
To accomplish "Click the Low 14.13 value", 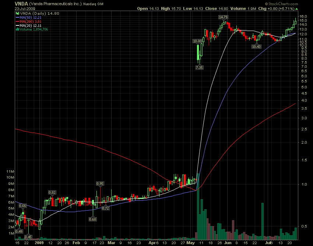I will tap(193, 8).
